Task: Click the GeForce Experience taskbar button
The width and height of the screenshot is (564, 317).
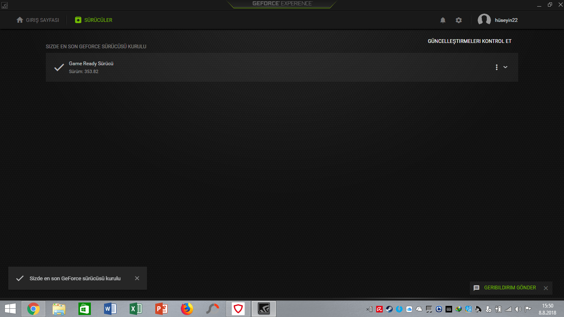Action: pos(264,309)
